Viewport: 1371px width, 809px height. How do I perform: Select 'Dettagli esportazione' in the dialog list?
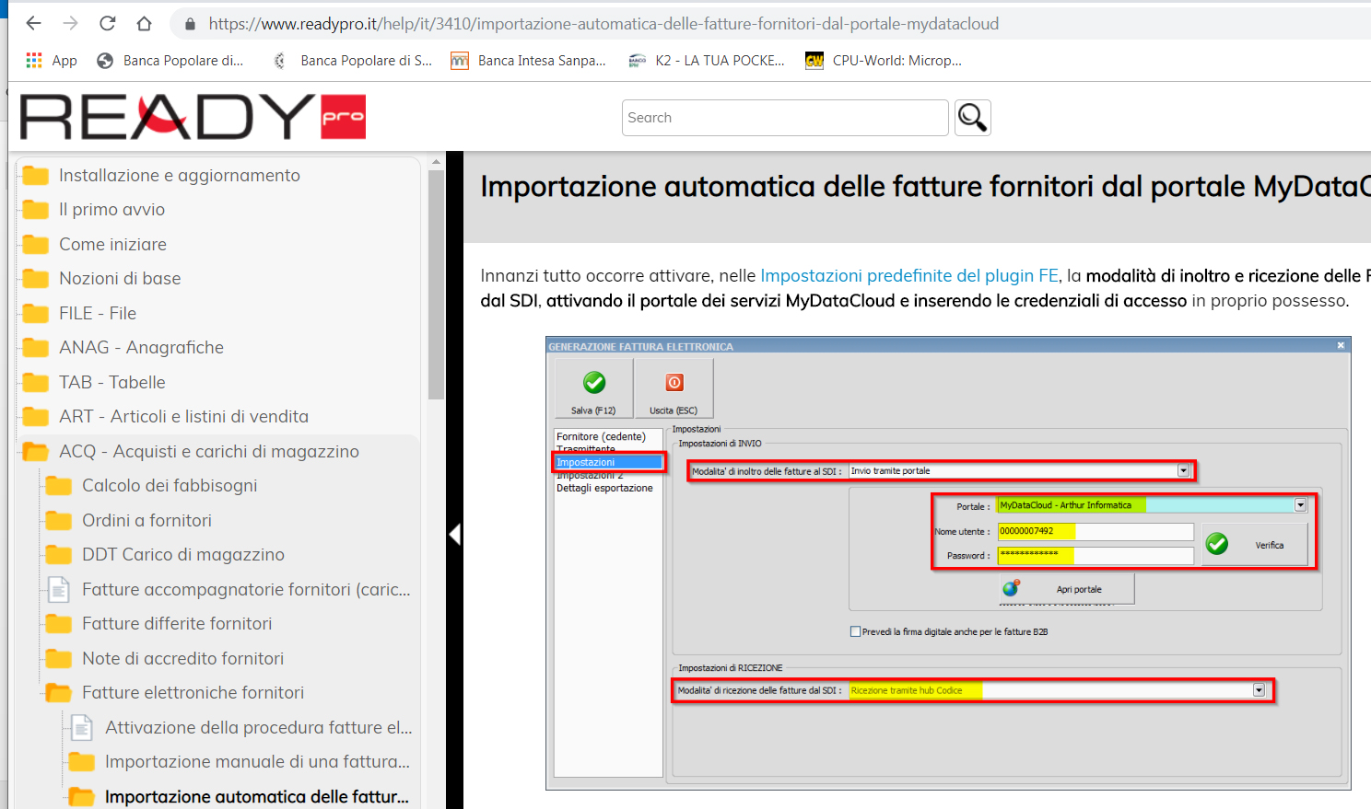(604, 488)
